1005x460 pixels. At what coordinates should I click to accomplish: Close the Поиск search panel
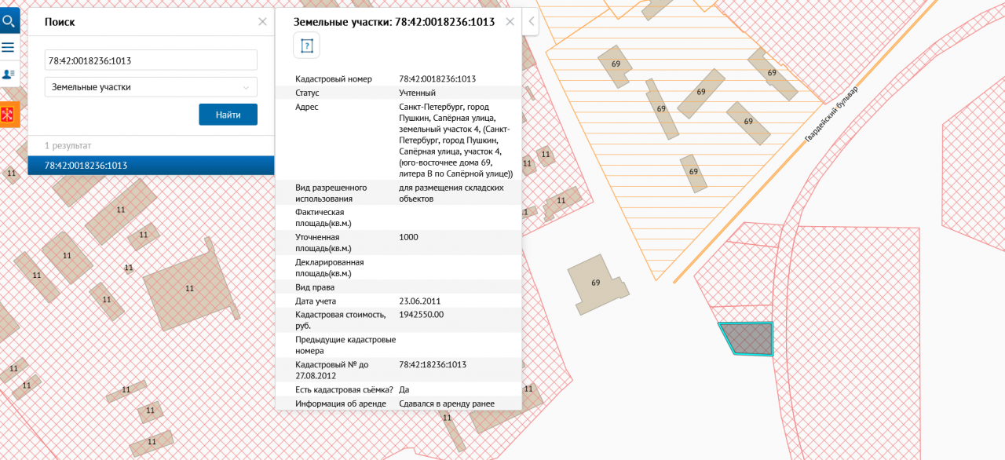[x=262, y=22]
